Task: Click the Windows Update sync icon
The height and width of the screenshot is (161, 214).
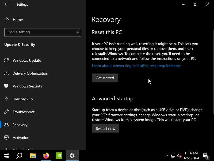Action: pos(6,60)
